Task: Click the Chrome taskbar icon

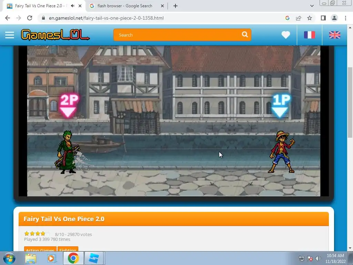Action: 73,258
